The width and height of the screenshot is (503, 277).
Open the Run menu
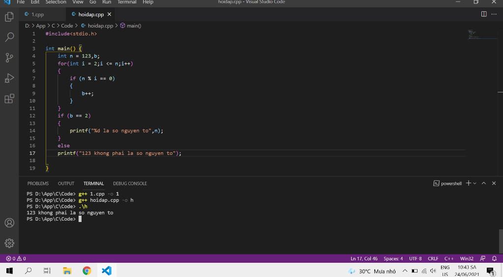pos(107,2)
